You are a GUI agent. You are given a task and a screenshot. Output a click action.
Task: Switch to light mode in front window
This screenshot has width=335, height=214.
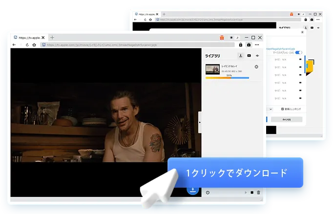[231, 38]
